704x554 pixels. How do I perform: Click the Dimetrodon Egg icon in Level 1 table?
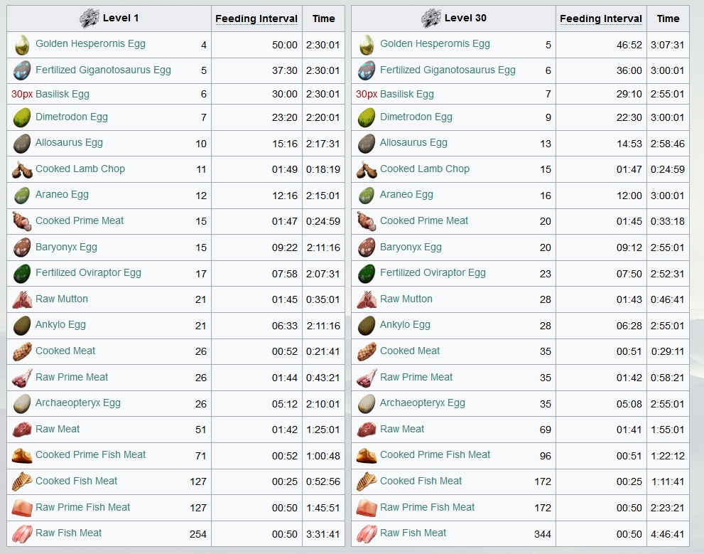click(22, 118)
